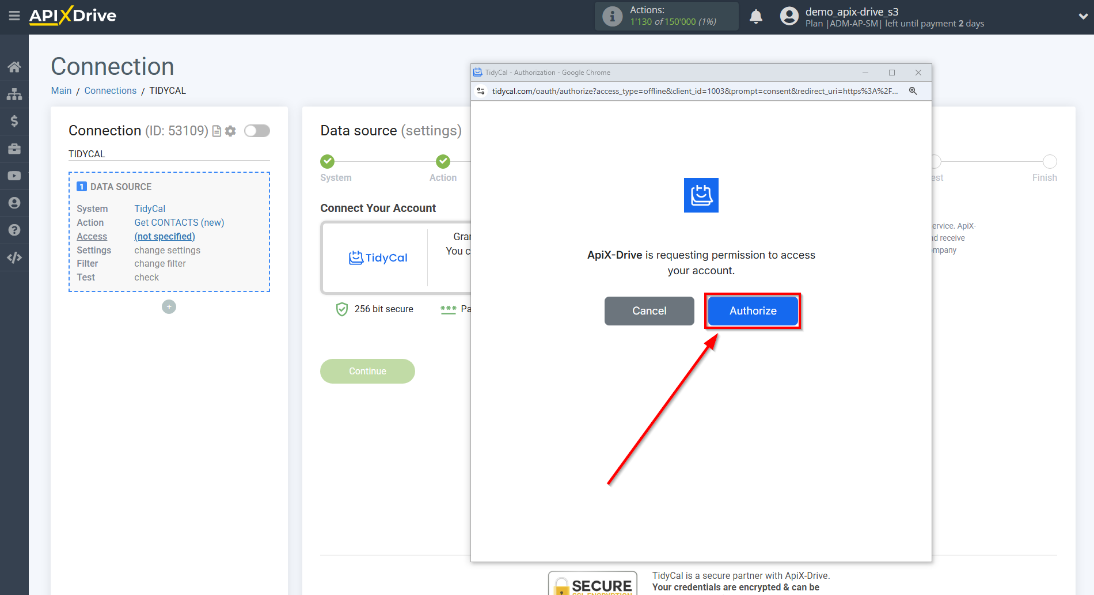
Task: Select the code API icon in the sidebar
Action: point(14,257)
